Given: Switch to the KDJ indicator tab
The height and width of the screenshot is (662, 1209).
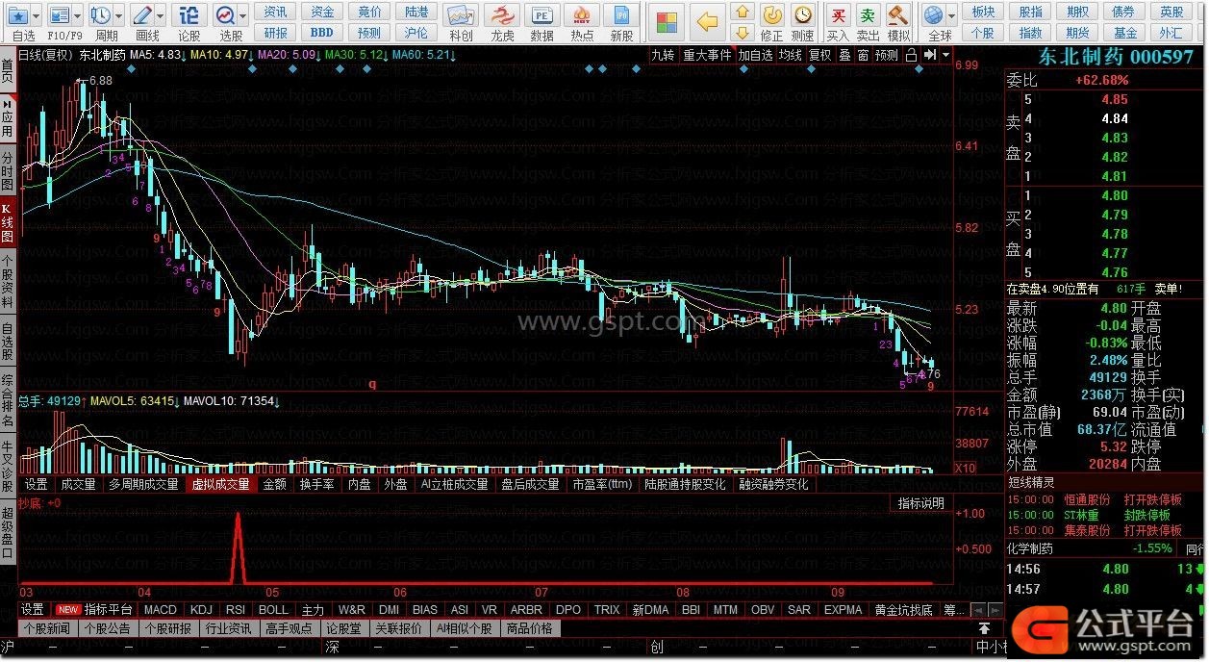Looking at the screenshot, I should tap(201, 610).
